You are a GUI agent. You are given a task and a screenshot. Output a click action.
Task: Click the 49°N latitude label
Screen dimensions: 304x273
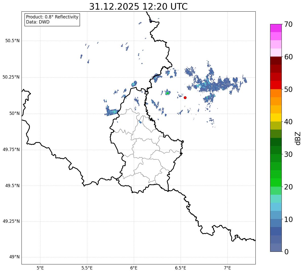14,257
